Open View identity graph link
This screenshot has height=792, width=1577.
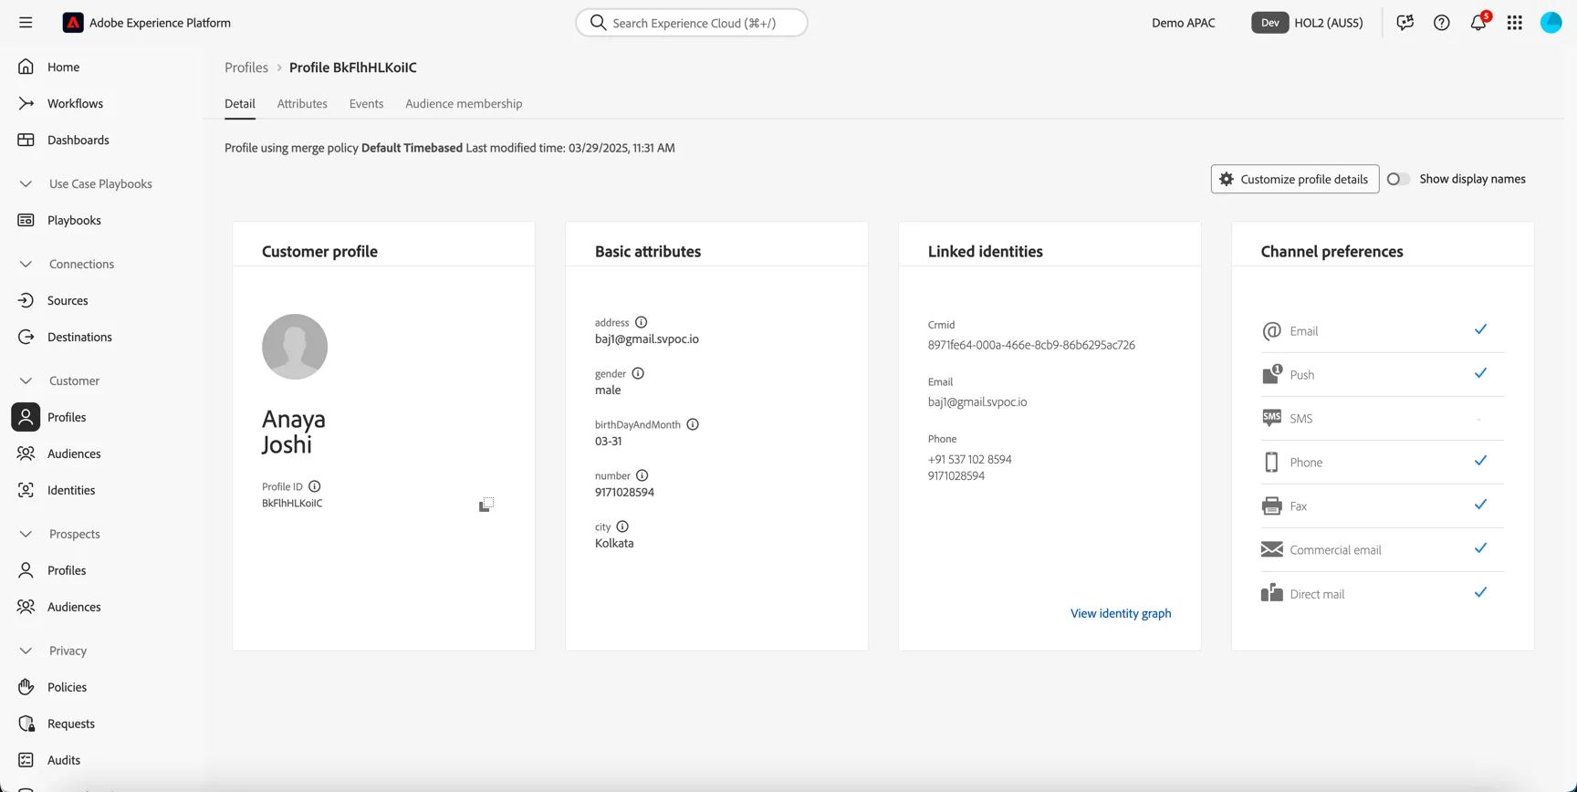coord(1121,613)
